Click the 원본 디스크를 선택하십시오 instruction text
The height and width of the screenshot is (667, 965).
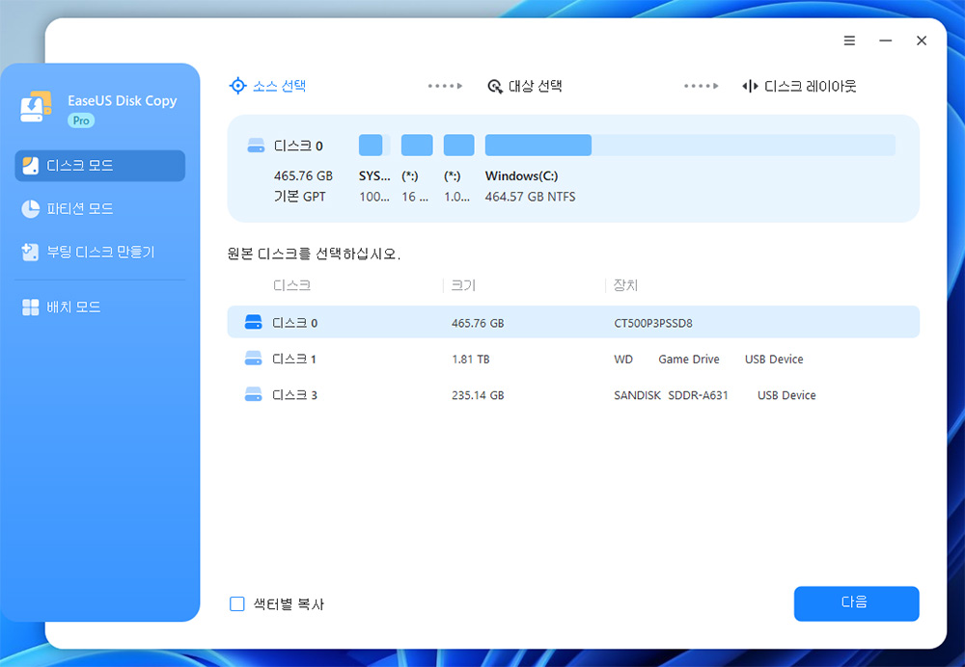[314, 253]
